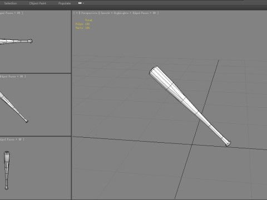This screenshot has height=200, width=267.
Task: Select the bat in the bottom-left viewport
Action: point(7,170)
